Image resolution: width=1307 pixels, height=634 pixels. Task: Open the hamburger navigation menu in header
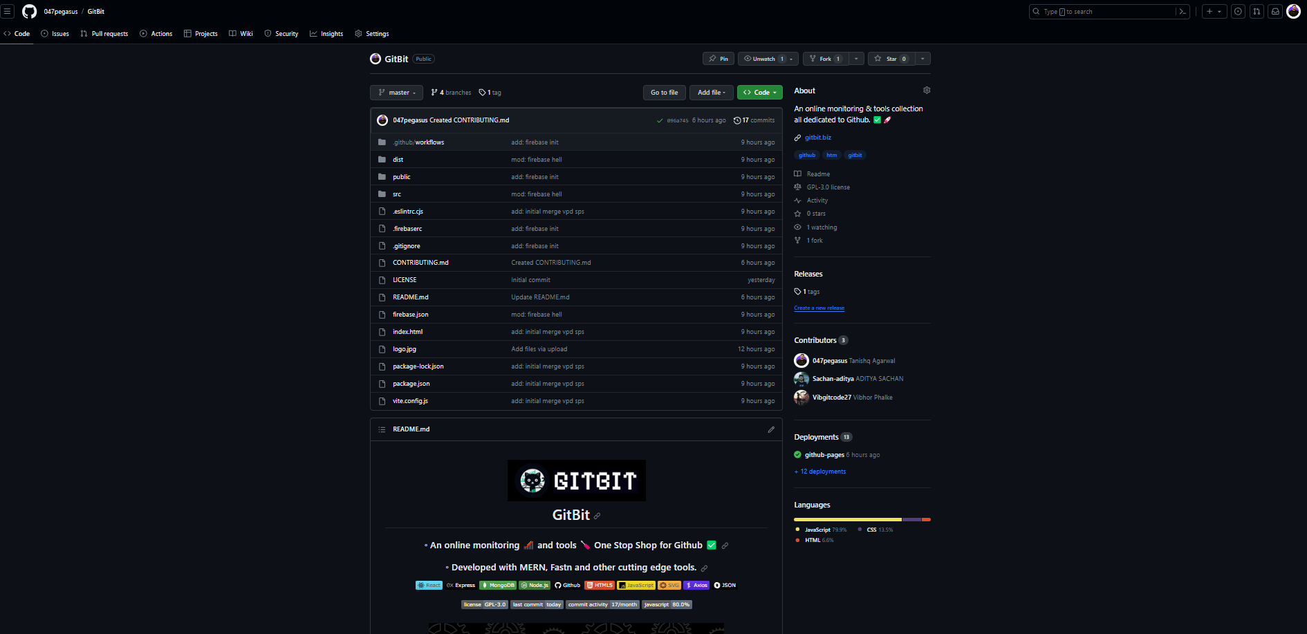pos(8,12)
